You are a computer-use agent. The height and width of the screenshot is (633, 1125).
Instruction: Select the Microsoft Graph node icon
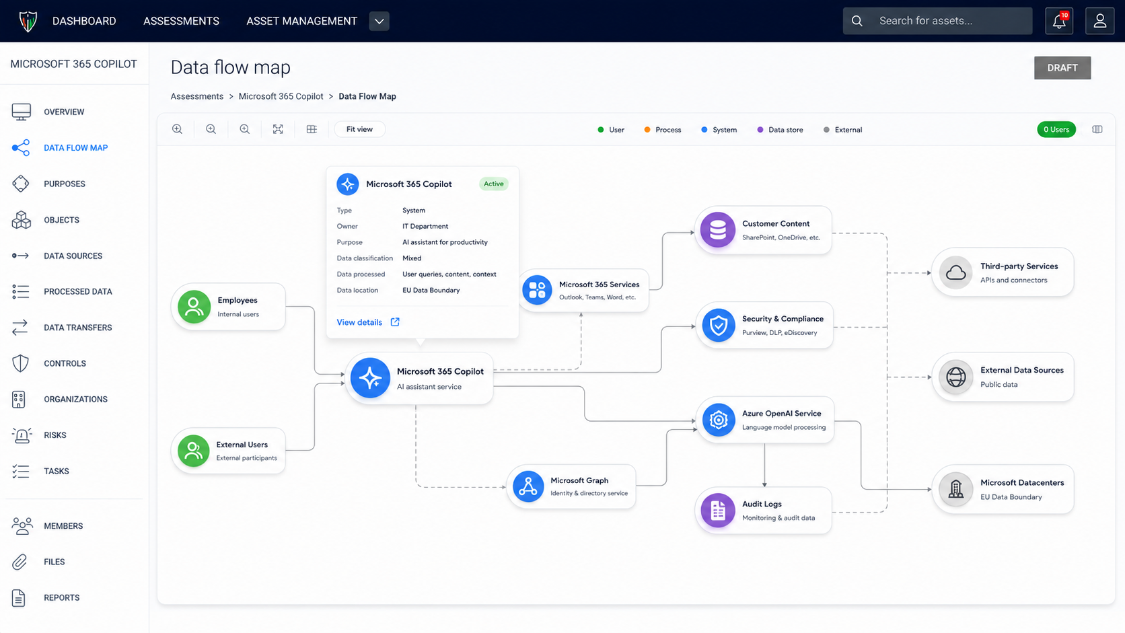(528, 486)
